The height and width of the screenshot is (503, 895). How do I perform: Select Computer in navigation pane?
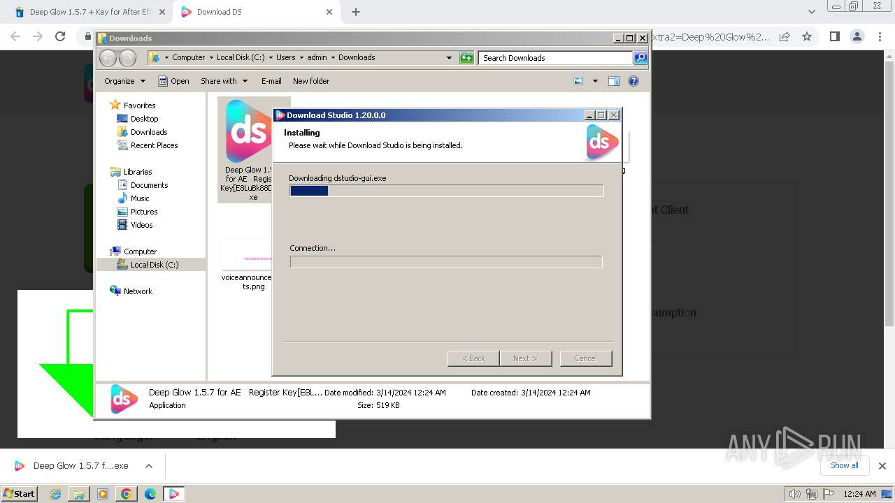[x=140, y=251]
